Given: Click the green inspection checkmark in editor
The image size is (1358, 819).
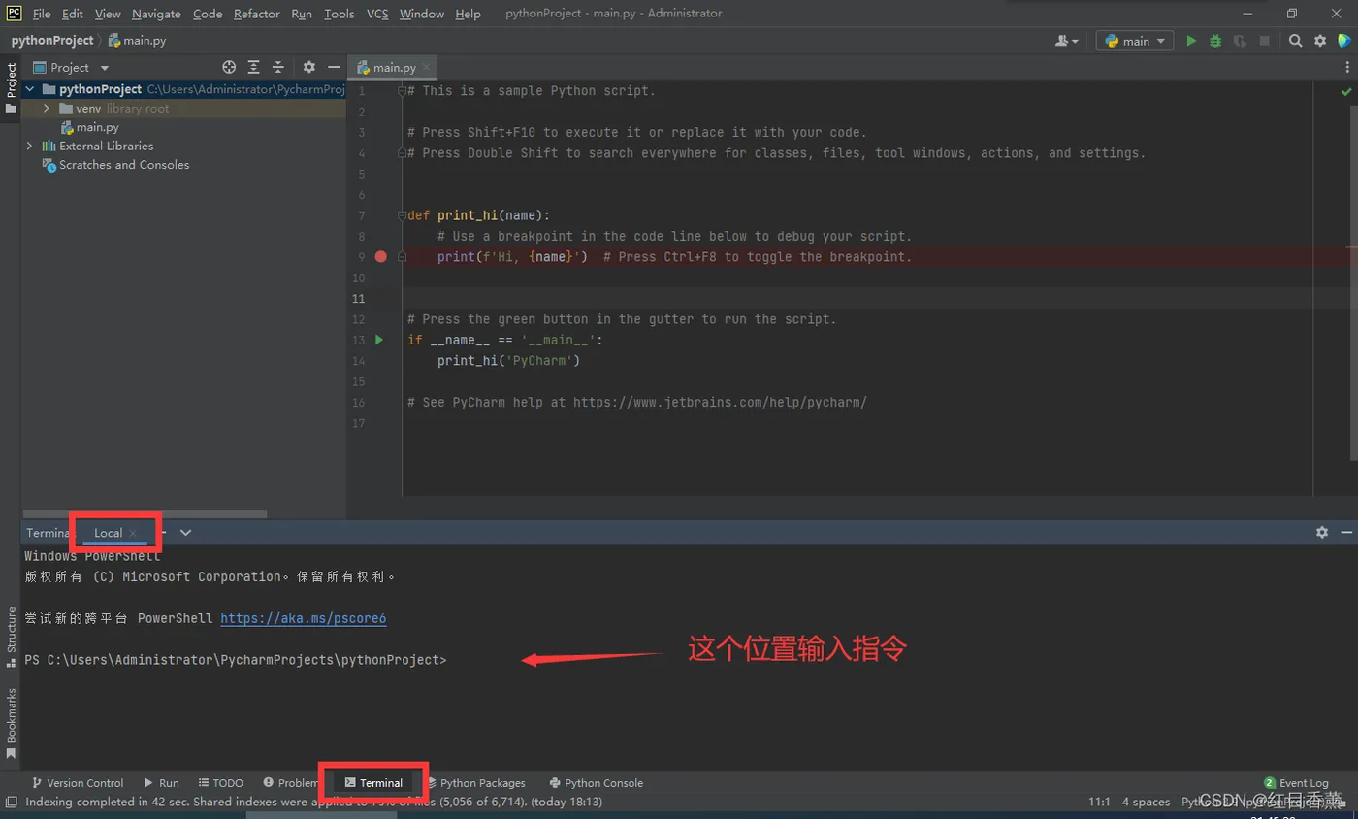Looking at the screenshot, I should 1346,91.
